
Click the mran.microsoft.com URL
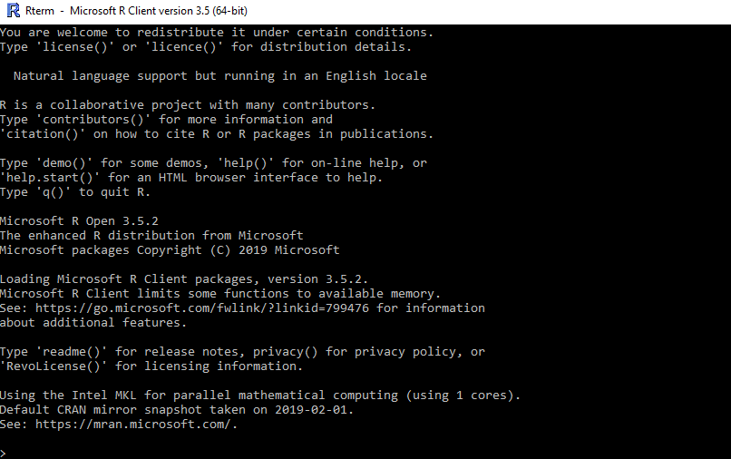(133, 424)
